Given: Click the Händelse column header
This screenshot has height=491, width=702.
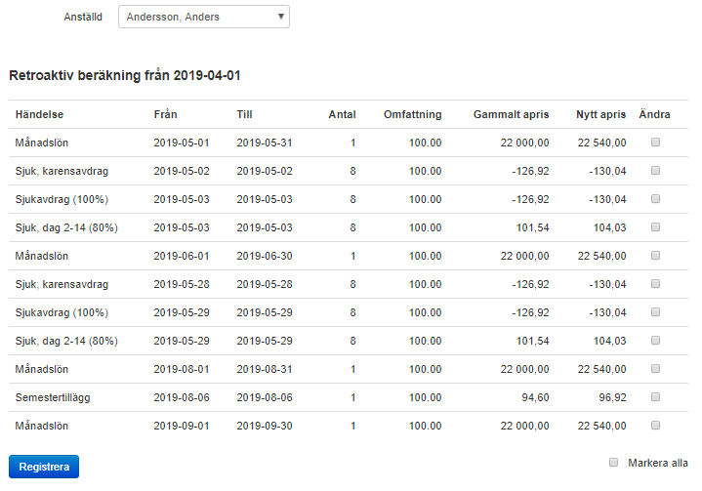Looking at the screenshot, I should [39, 114].
